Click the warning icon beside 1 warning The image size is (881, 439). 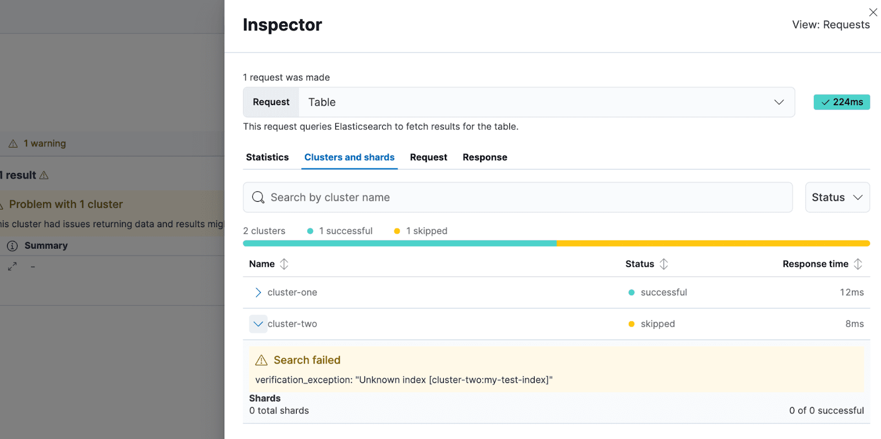13,144
